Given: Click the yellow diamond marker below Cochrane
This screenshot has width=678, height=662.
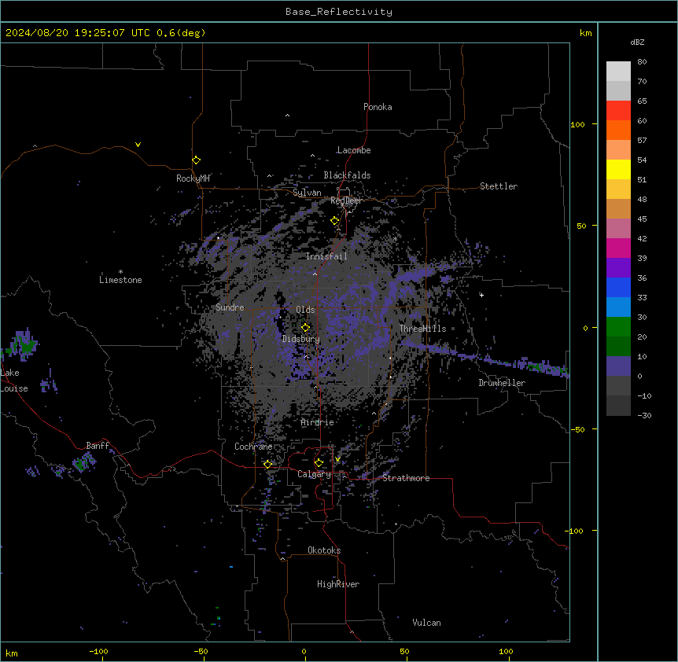Looking at the screenshot, I should pyautogui.click(x=267, y=464).
